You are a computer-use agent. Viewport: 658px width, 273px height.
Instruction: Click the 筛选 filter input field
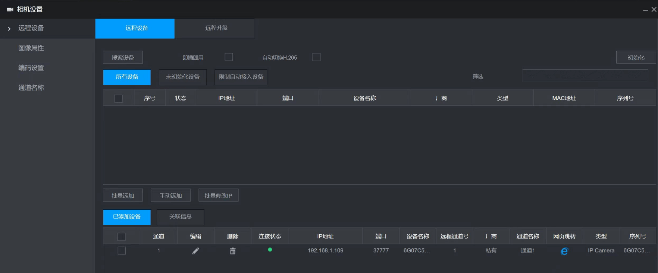585,76
